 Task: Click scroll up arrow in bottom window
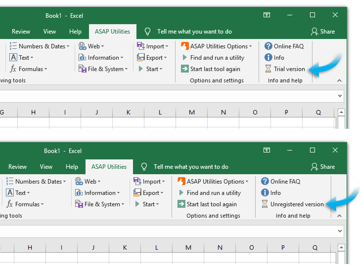[341, 247]
